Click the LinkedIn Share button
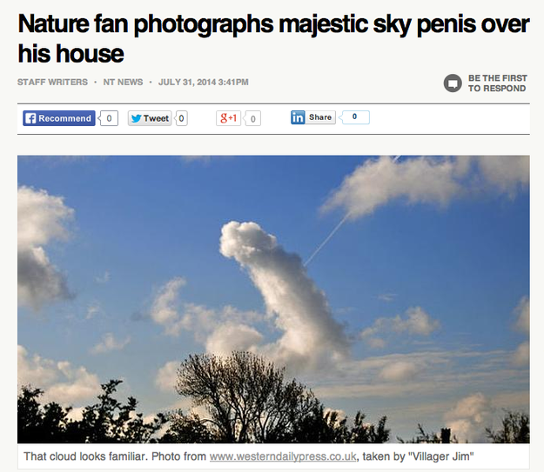The width and height of the screenshot is (544, 472). pos(313,117)
